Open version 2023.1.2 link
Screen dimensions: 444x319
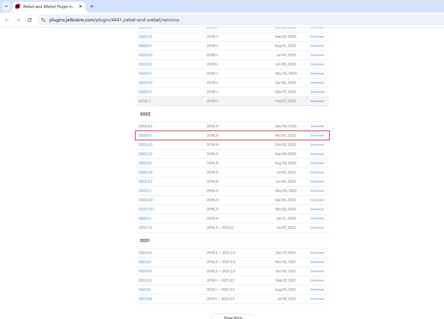(x=145, y=92)
